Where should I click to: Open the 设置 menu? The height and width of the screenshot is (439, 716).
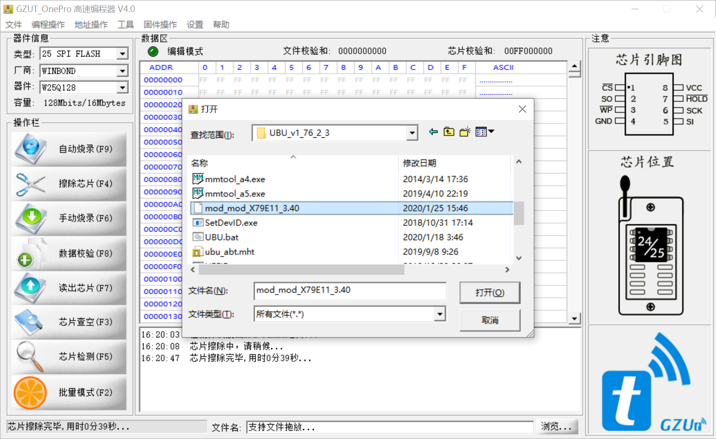coord(195,24)
